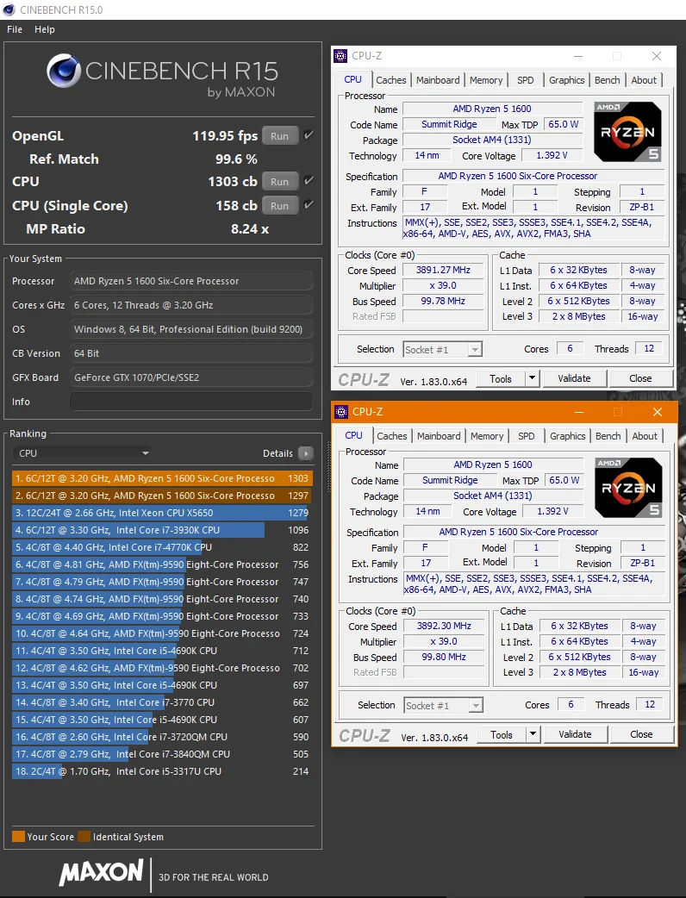The image size is (686, 898).
Task: Toggle the CPU Single Core checkmark
Action: [x=309, y=204]
